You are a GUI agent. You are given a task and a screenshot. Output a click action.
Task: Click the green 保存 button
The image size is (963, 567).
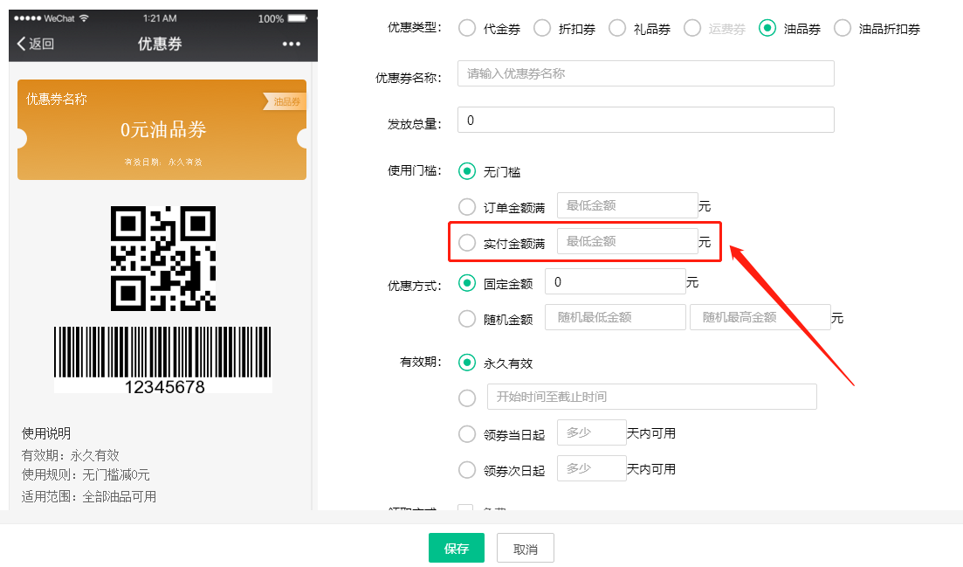(457, 548)
